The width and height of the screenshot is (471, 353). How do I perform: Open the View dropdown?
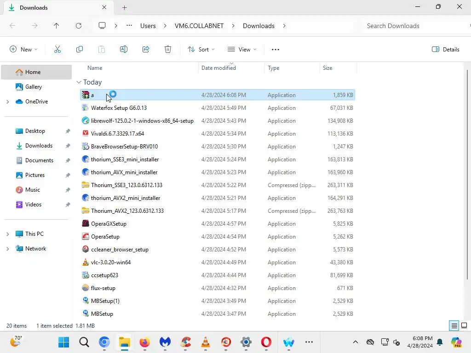242,50
